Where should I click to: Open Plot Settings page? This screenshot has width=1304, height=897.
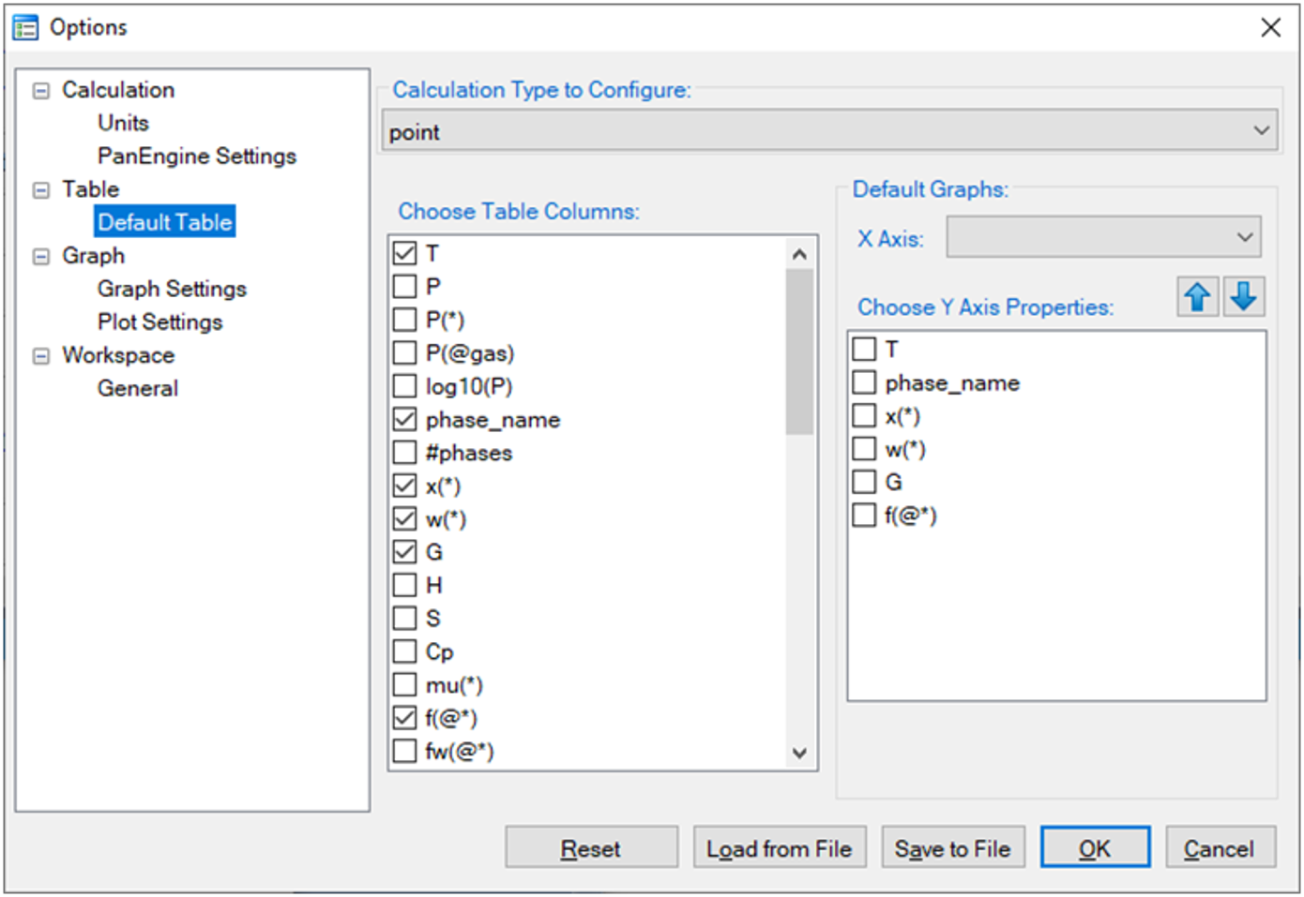click(x=159, y=322)
